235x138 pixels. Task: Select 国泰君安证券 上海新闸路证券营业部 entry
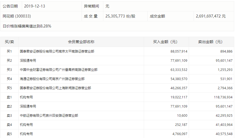[55, 88]
